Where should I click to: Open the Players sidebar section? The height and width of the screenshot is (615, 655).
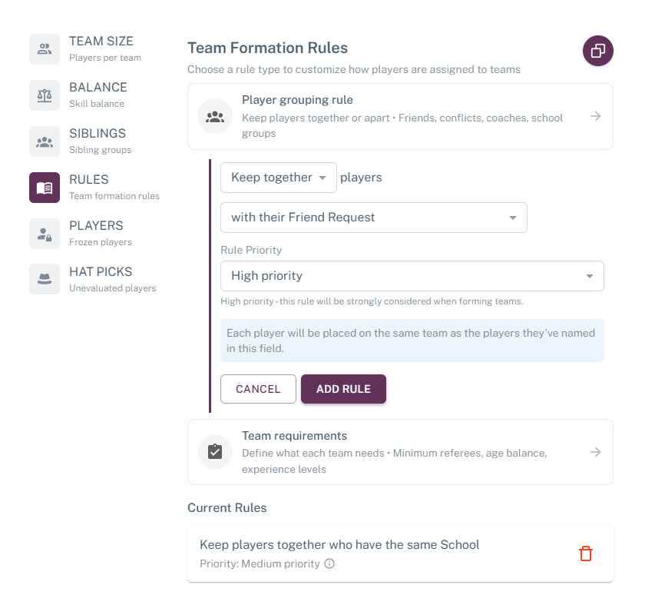tap(96, 233)
